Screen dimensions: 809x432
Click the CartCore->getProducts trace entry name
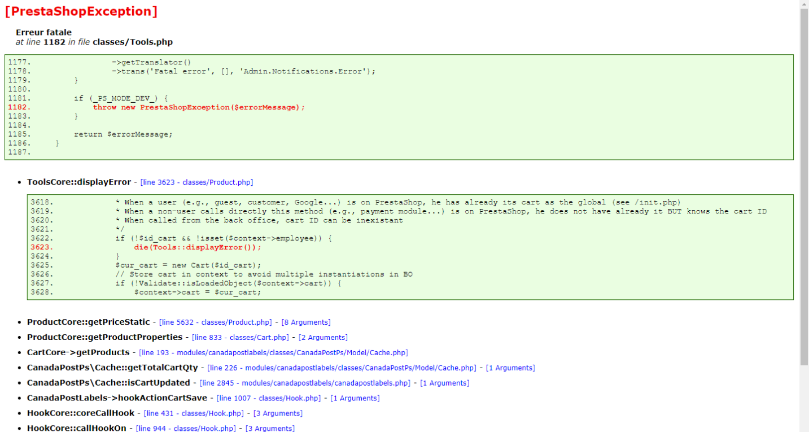78,352
